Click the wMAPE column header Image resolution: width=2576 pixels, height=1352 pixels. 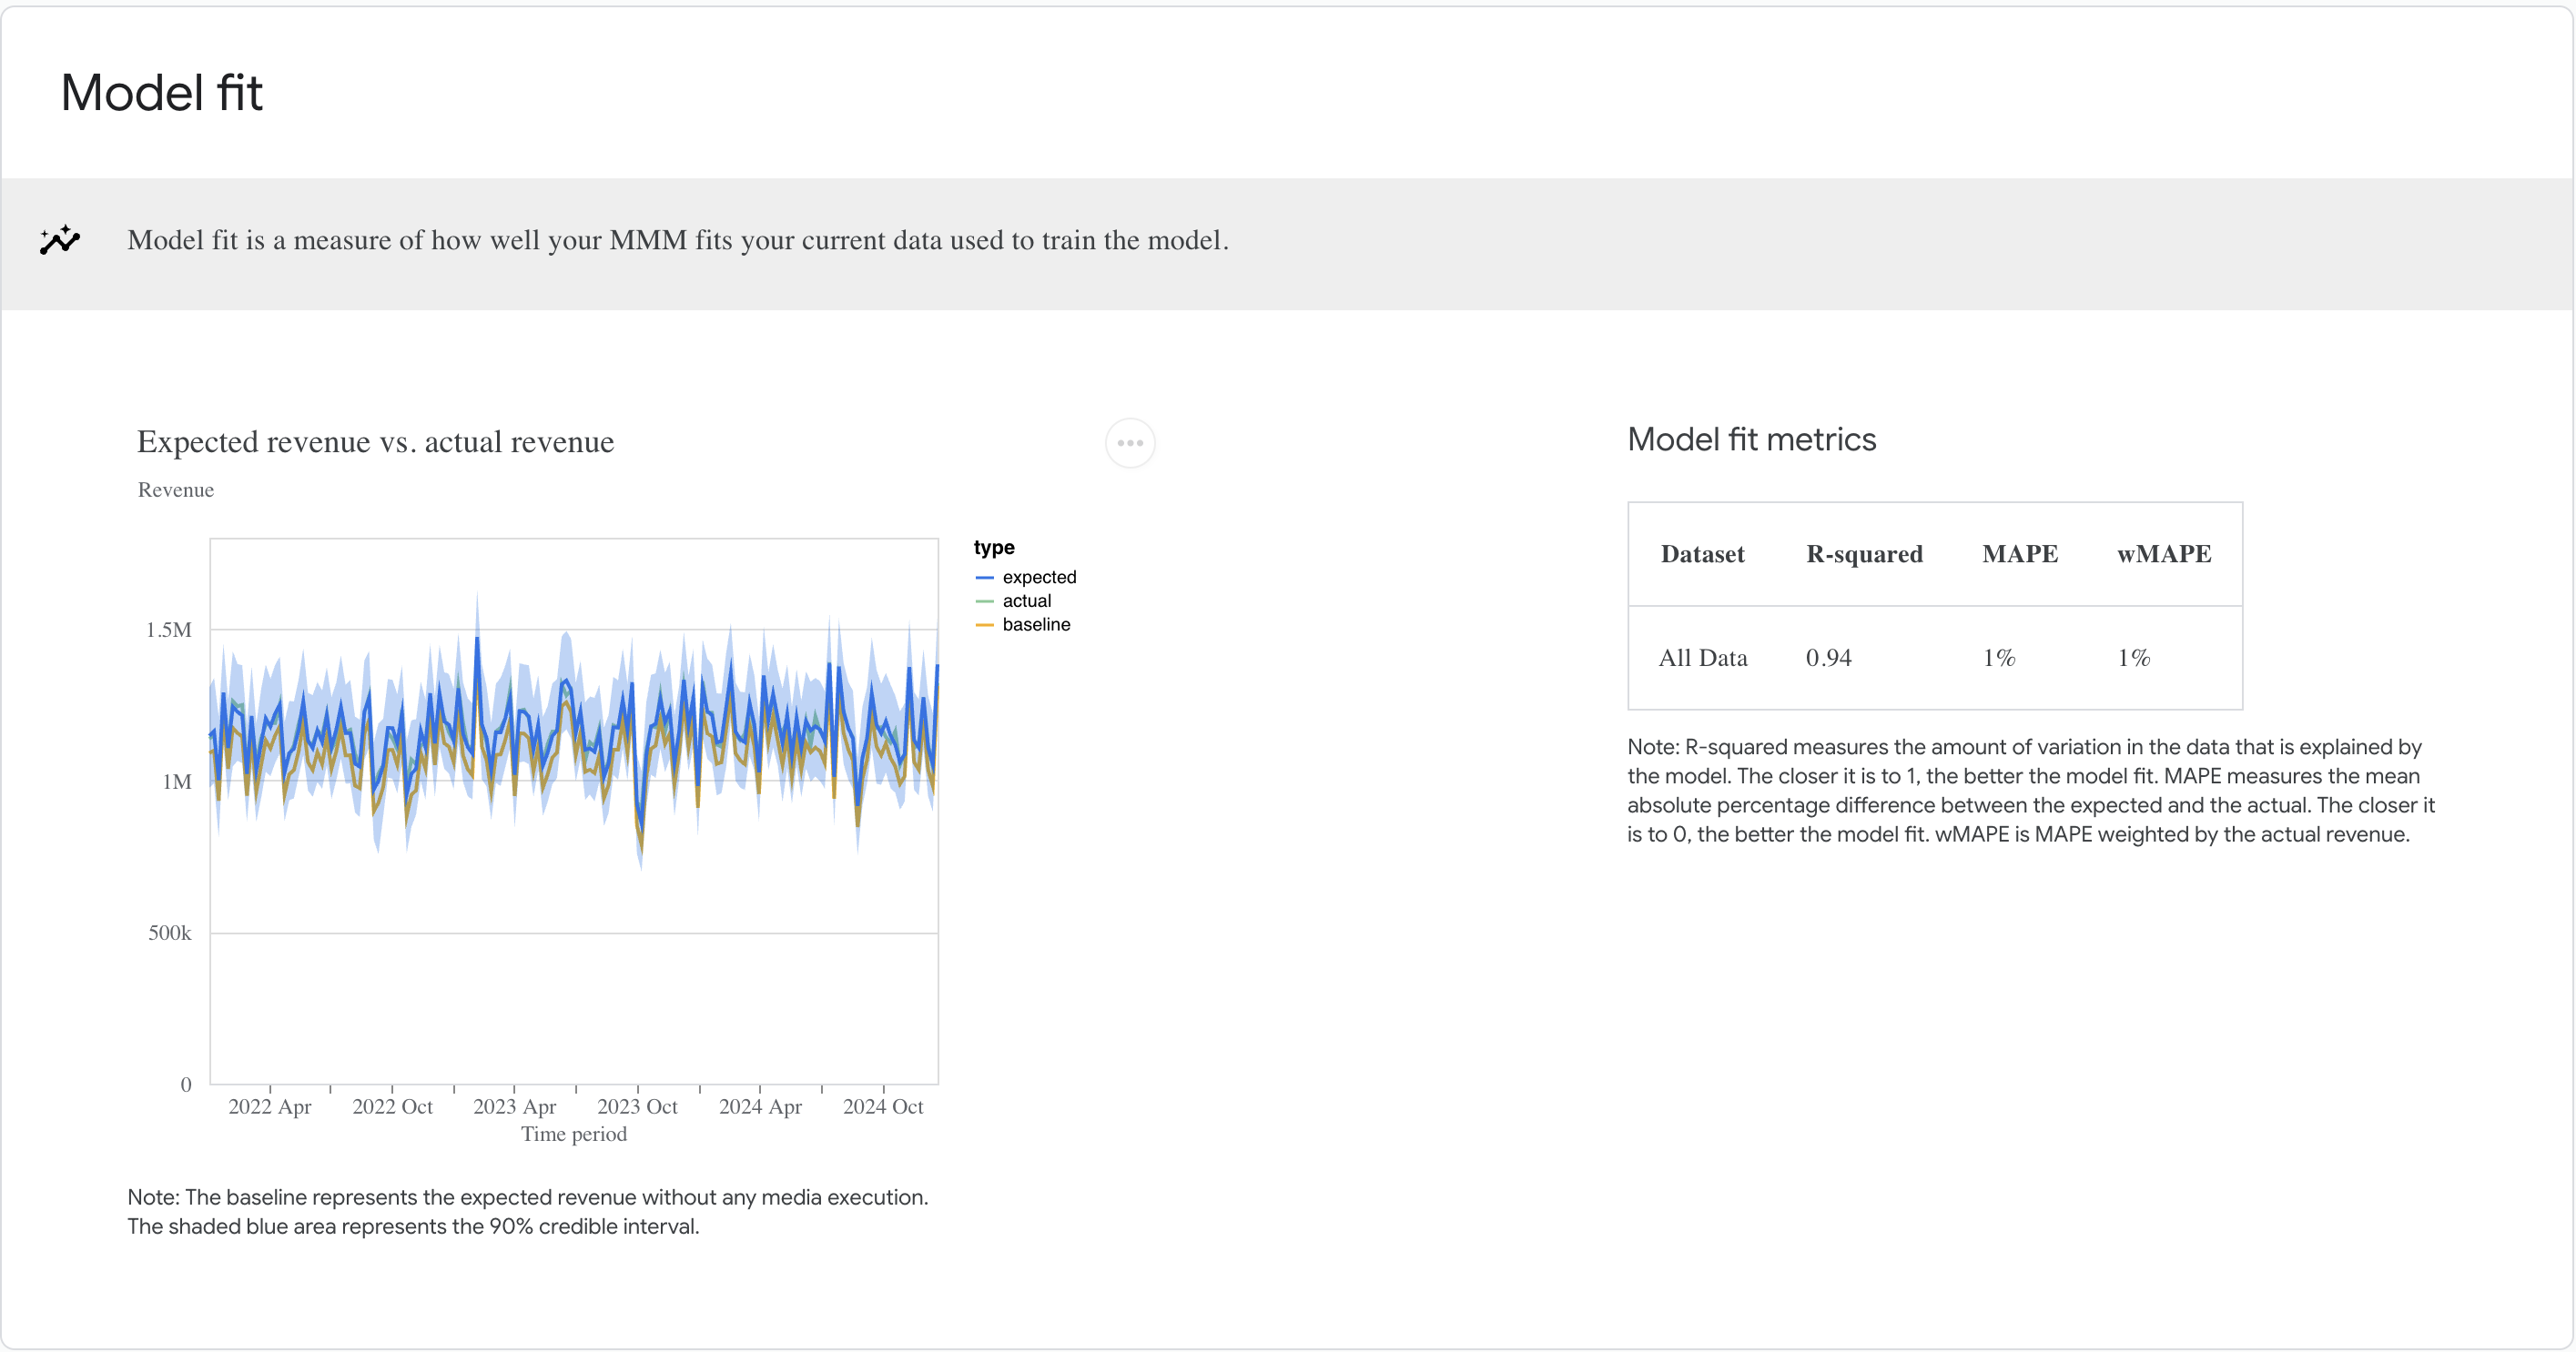[2164, 555]
